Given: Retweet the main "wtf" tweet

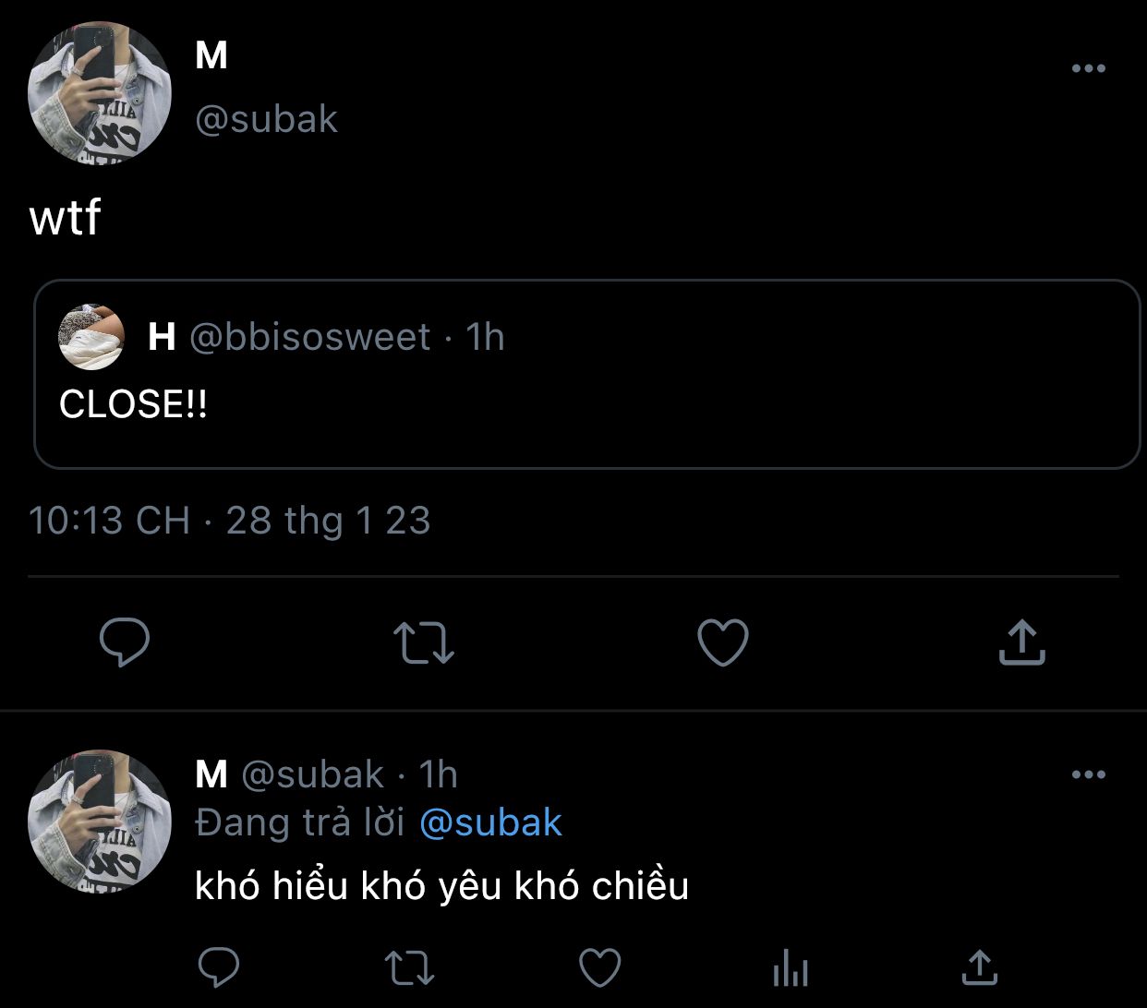Looking at the screenshot, I should pyautogui.click(x=424, y=642).
